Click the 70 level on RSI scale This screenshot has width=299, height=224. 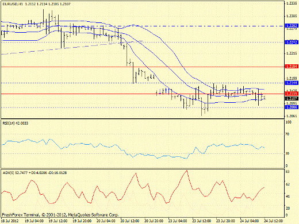tap(287, 134)
